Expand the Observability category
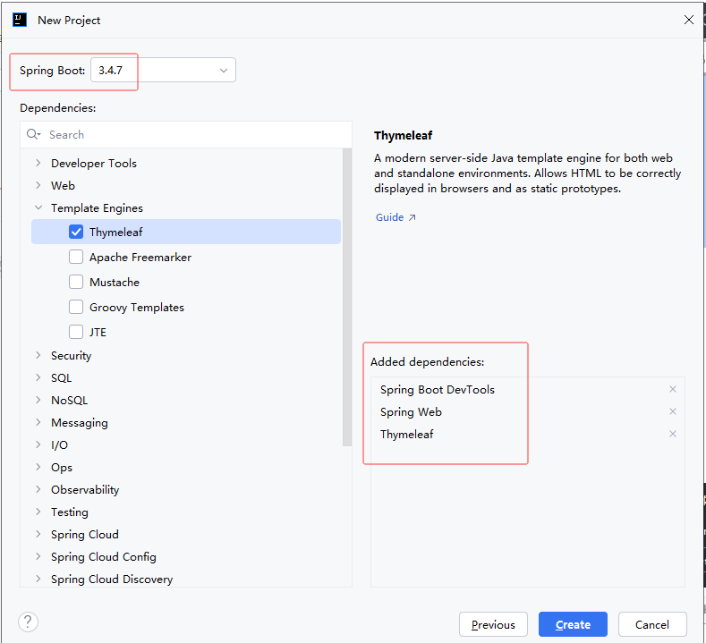Screen dimensions: 706x643 (38, 489)
